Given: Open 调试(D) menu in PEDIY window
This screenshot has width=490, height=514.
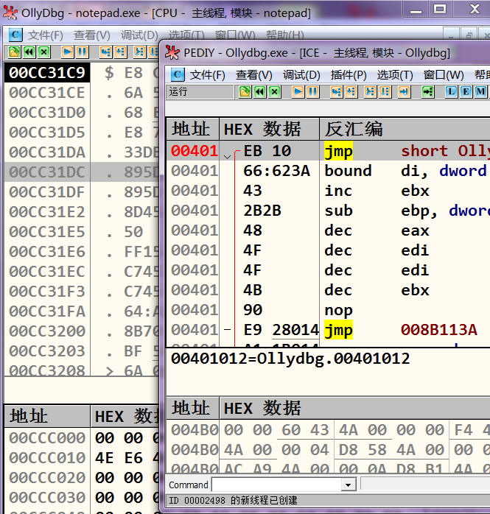Looking at the screenshot, I should [x=301, y=75].
